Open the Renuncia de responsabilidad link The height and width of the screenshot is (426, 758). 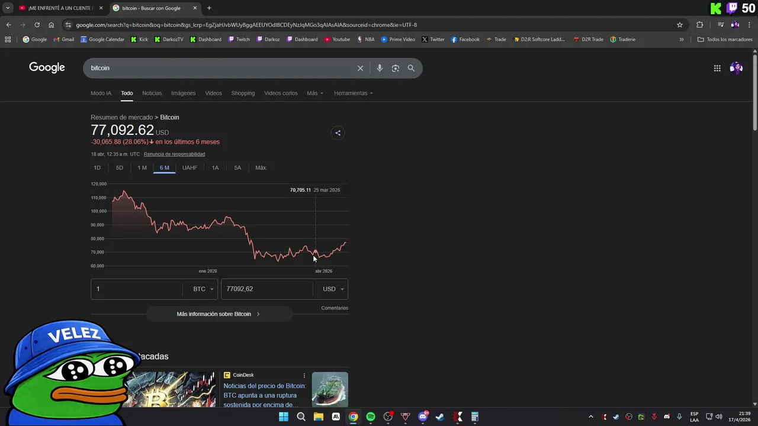pos(174,154)
